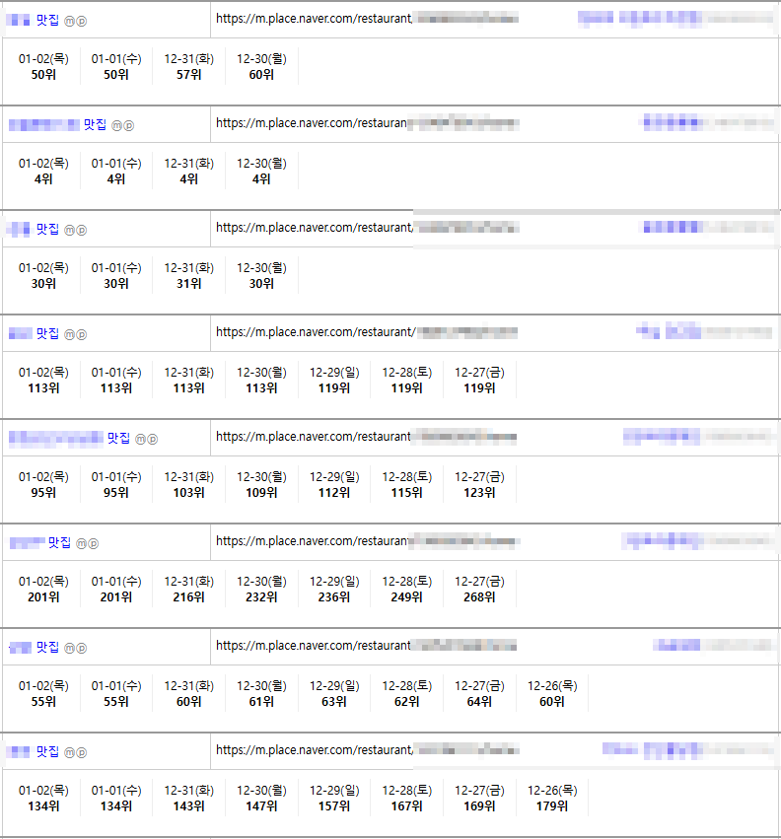Open the 맛집 keyword link above the 201위 ranking
This screenshot has width=781, height=839.
(59, 542)
